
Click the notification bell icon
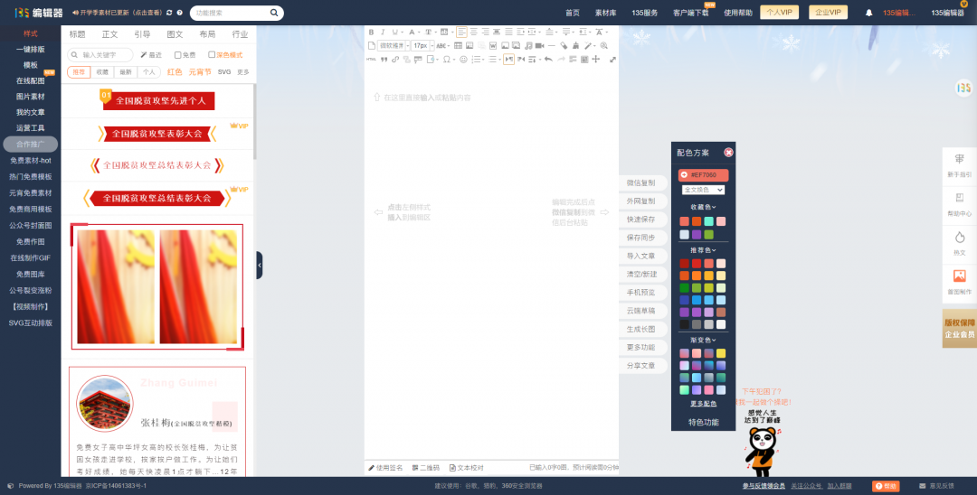pos(869,13)
